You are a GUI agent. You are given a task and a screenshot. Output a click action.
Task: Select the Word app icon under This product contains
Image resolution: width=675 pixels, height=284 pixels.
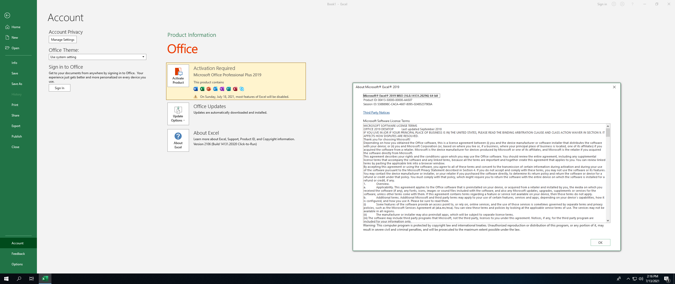point(196,89)
